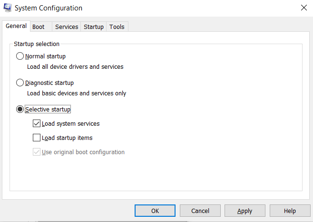The image size is (313, 222).
Task: Click Use original boot configuration checkbox
Action: pos(37,152)
